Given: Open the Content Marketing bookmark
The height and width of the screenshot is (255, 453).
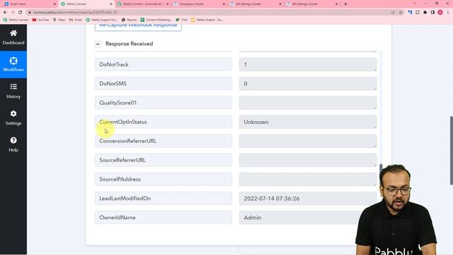Looking at the screenshot, I should (x=156, y=20).
